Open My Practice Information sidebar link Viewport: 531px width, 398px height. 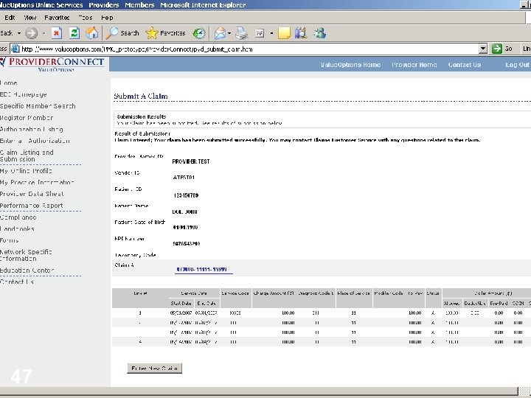(x=37, y=183)
